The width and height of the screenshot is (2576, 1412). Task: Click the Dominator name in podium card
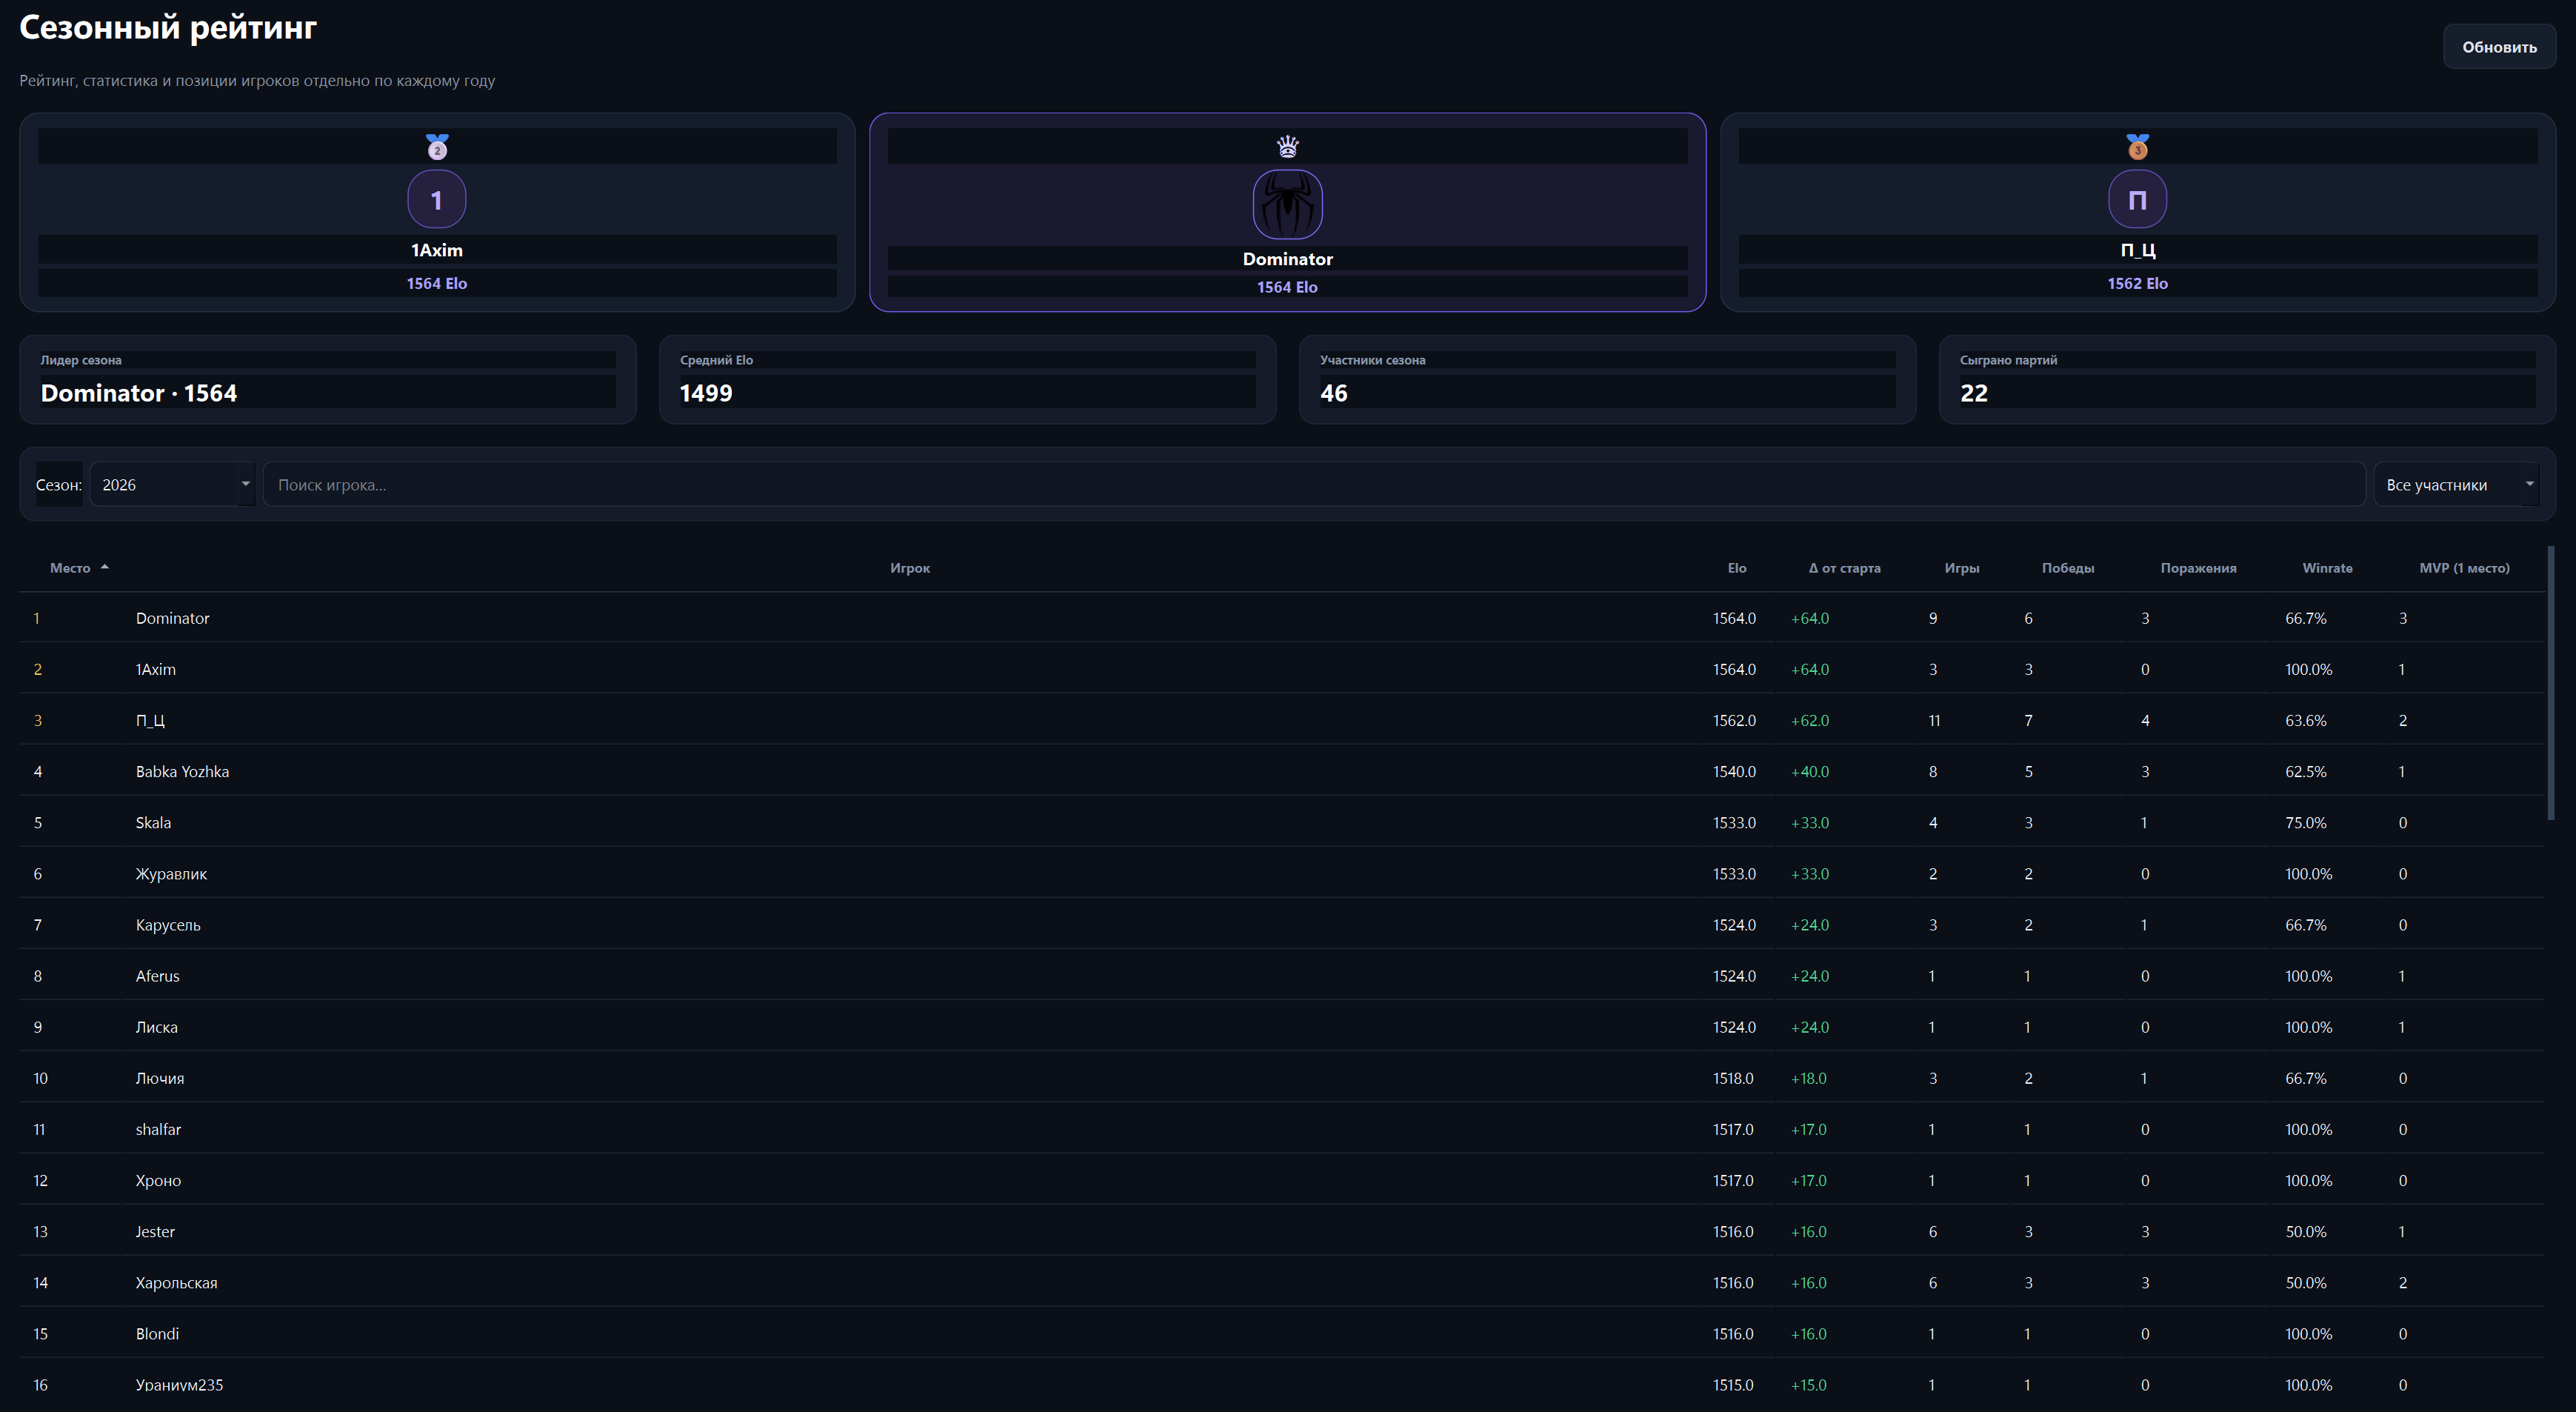pos(1287,259)
